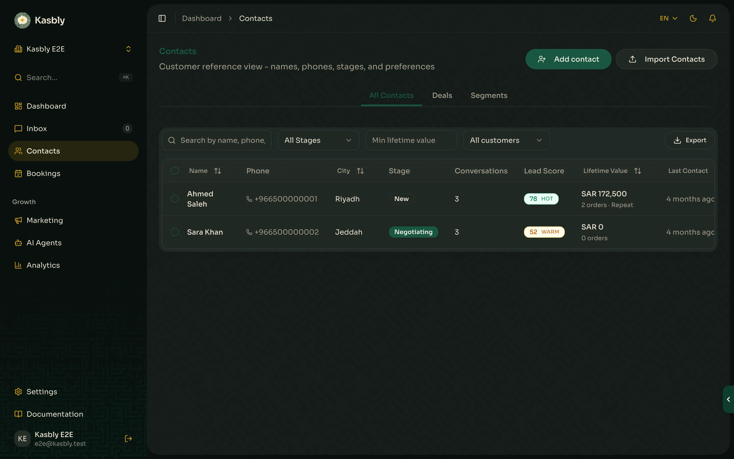Open the notifications bell

pyautogui.click(x=713, y=19)
